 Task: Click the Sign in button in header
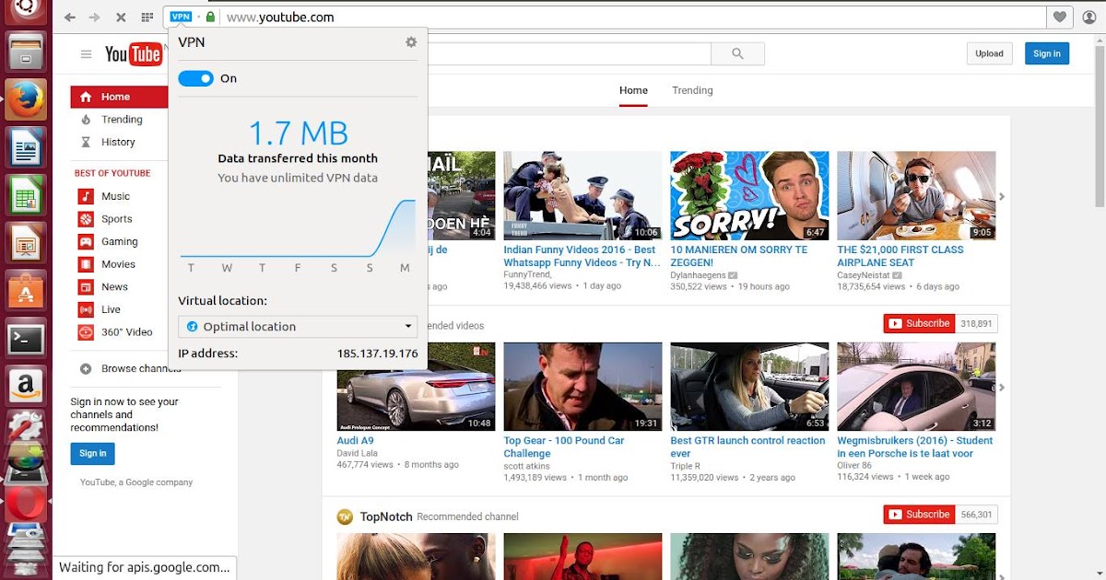[1047, 53]
